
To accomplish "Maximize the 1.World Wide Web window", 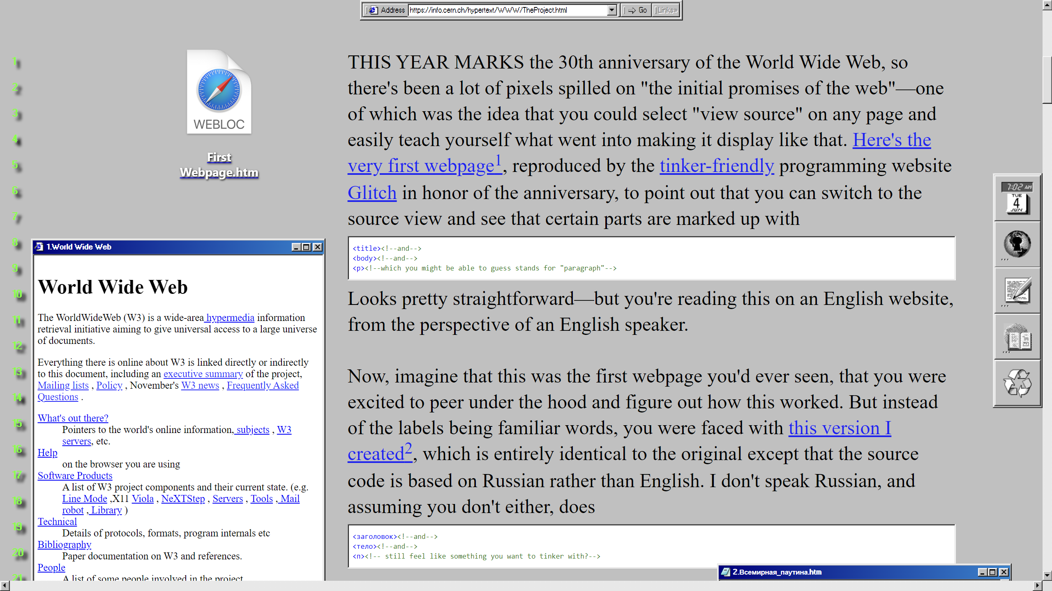I will [307, 247].
